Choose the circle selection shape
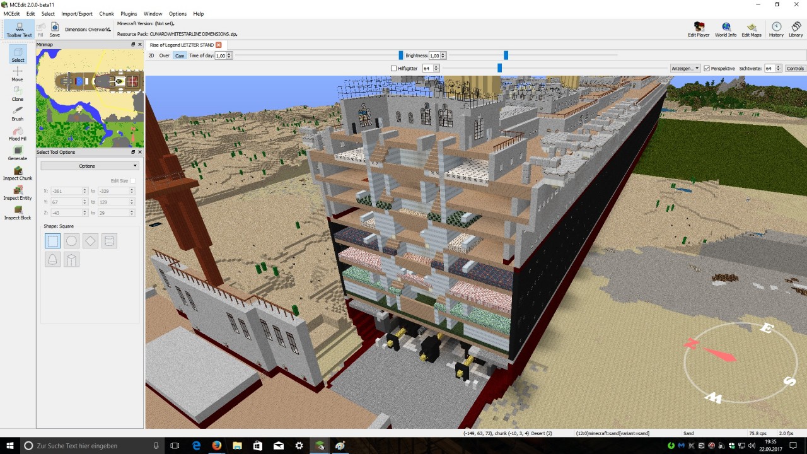 tap(71, 240)
